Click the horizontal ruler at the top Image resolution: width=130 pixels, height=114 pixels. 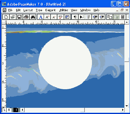click(x=65, y=22)
